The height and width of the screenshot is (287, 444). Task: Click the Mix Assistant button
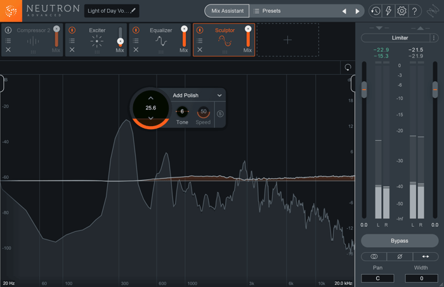227,11
